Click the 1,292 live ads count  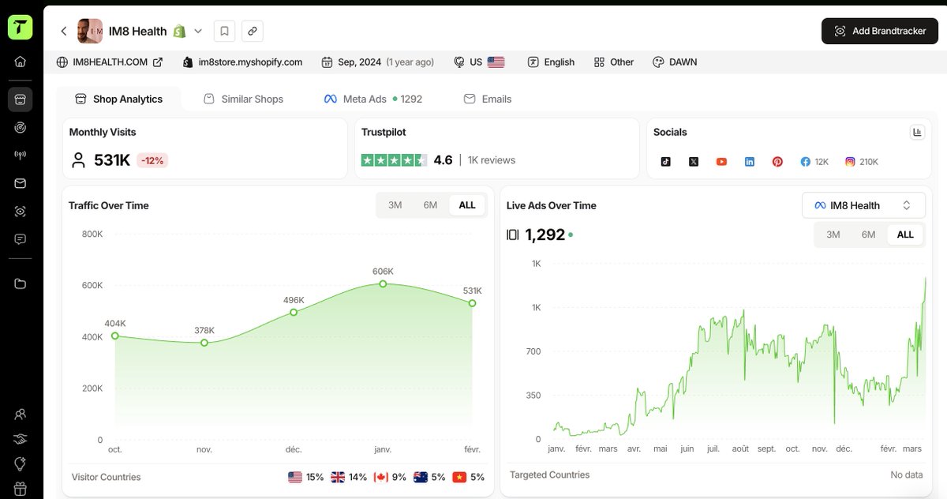pos(545,234)
